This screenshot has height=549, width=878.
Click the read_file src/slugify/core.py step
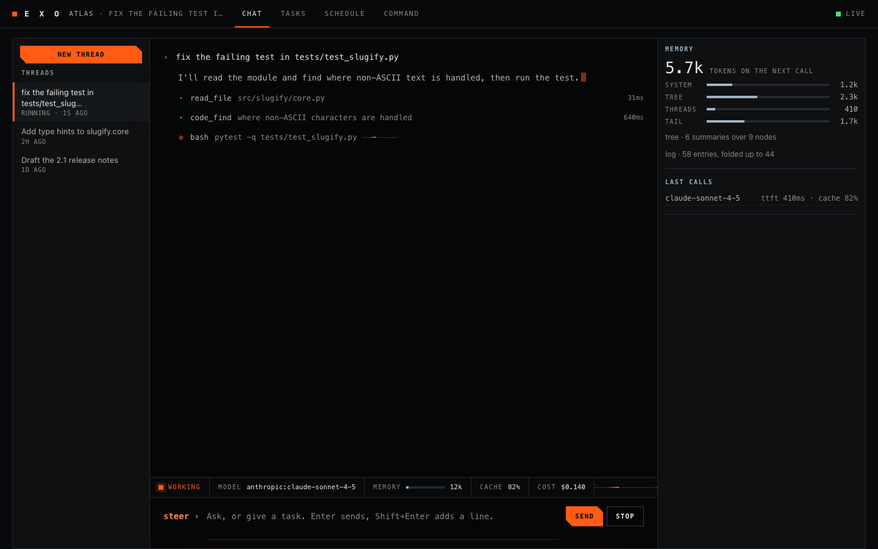coord(411,98)
